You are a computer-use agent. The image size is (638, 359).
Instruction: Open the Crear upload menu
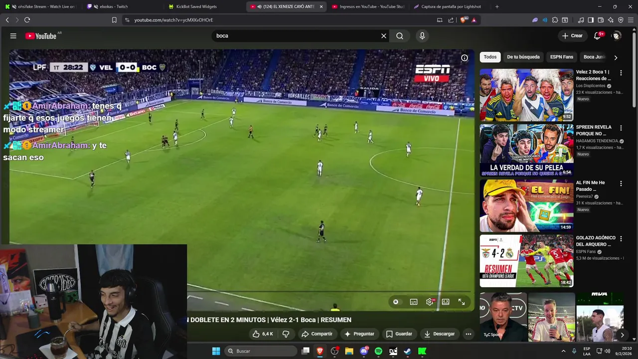click(572, 36)
